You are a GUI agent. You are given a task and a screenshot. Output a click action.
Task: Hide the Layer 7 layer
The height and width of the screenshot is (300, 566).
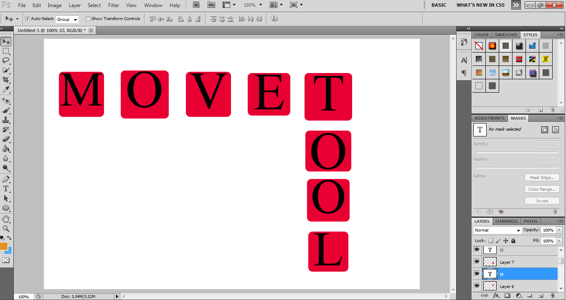point(477,262)
